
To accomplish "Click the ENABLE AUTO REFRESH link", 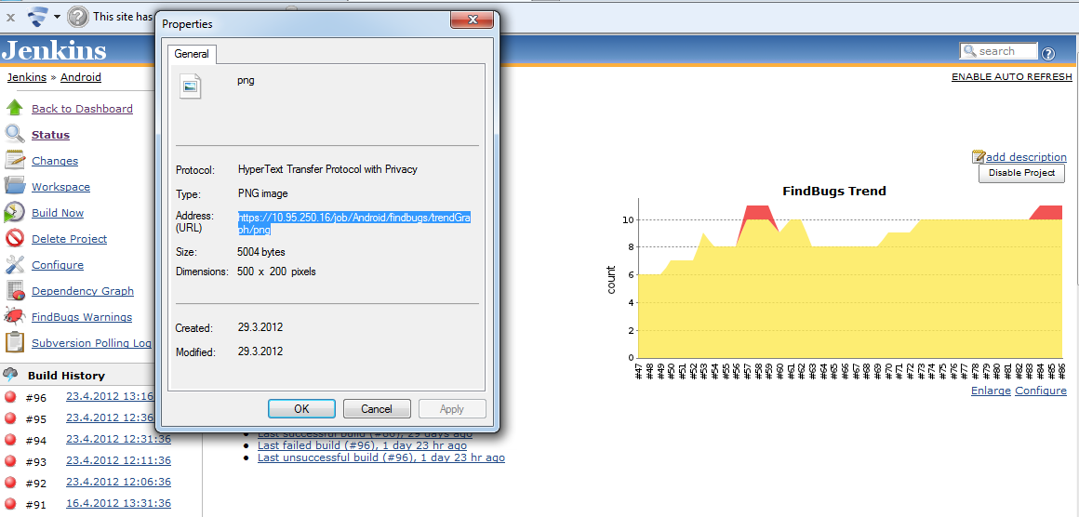I will click(1012, 77).
